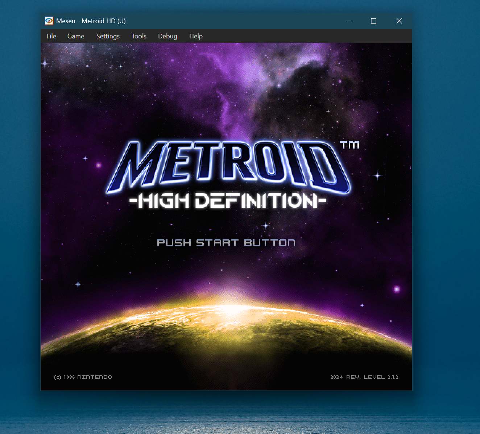Expand the Tools menu
Viewport: 480px width, 434px height.
tap(139, 36)
